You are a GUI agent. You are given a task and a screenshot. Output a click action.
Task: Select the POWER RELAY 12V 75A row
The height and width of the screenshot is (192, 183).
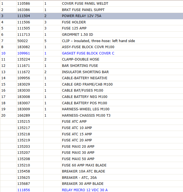[x=92, y=16]
